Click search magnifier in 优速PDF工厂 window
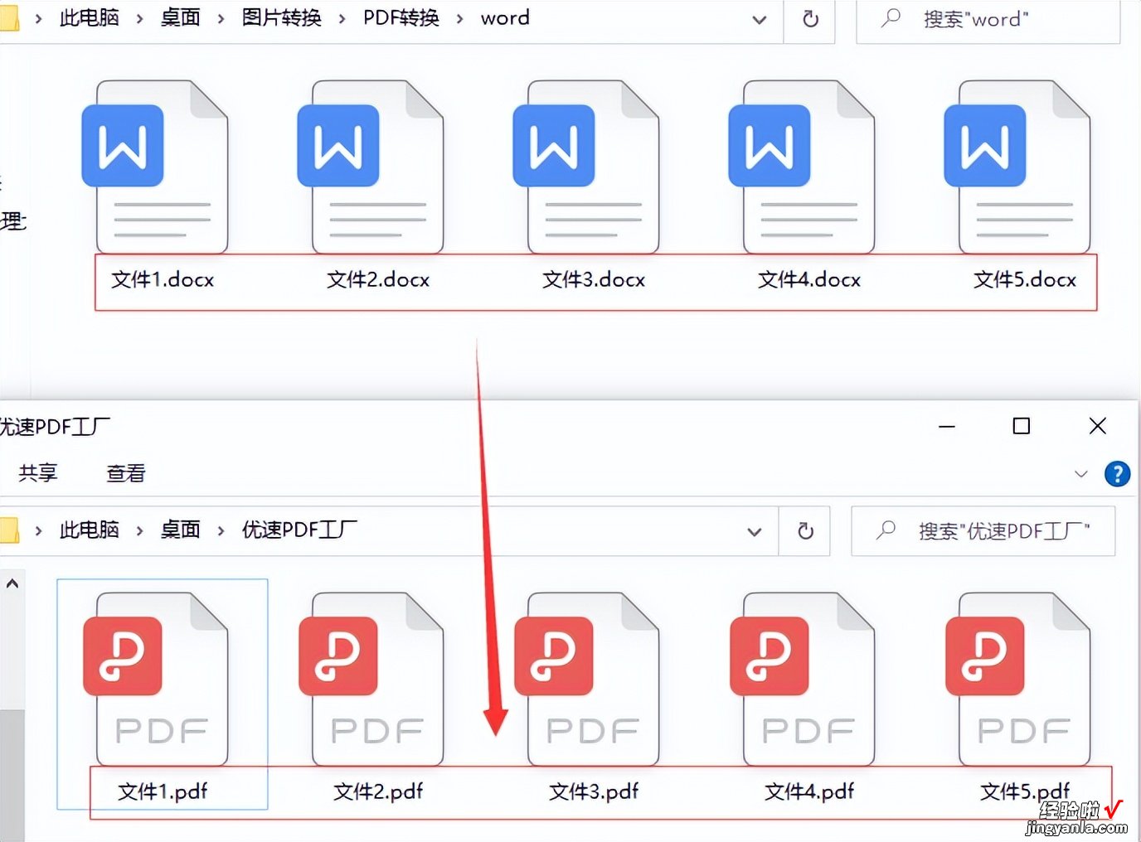Viewport: 1141px width, 842px height. click(886, 530)
